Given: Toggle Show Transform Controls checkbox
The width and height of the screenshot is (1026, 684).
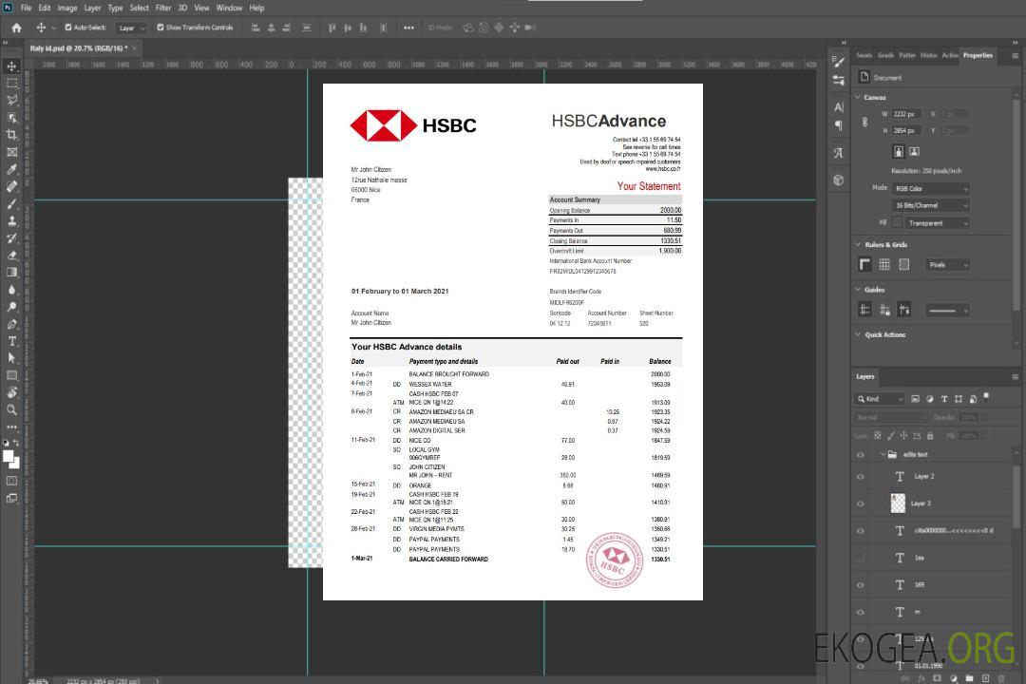Looking at the screenshot, I should 161,28.
